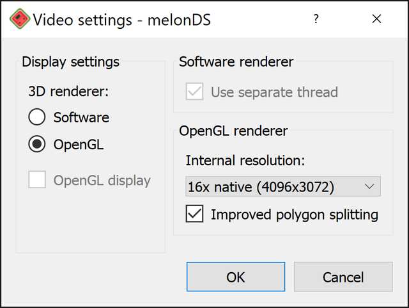The width and height of the screenshot is (409, 308).
Task: Select the OpenGL 3D renderer radio button
Action: 37,144
